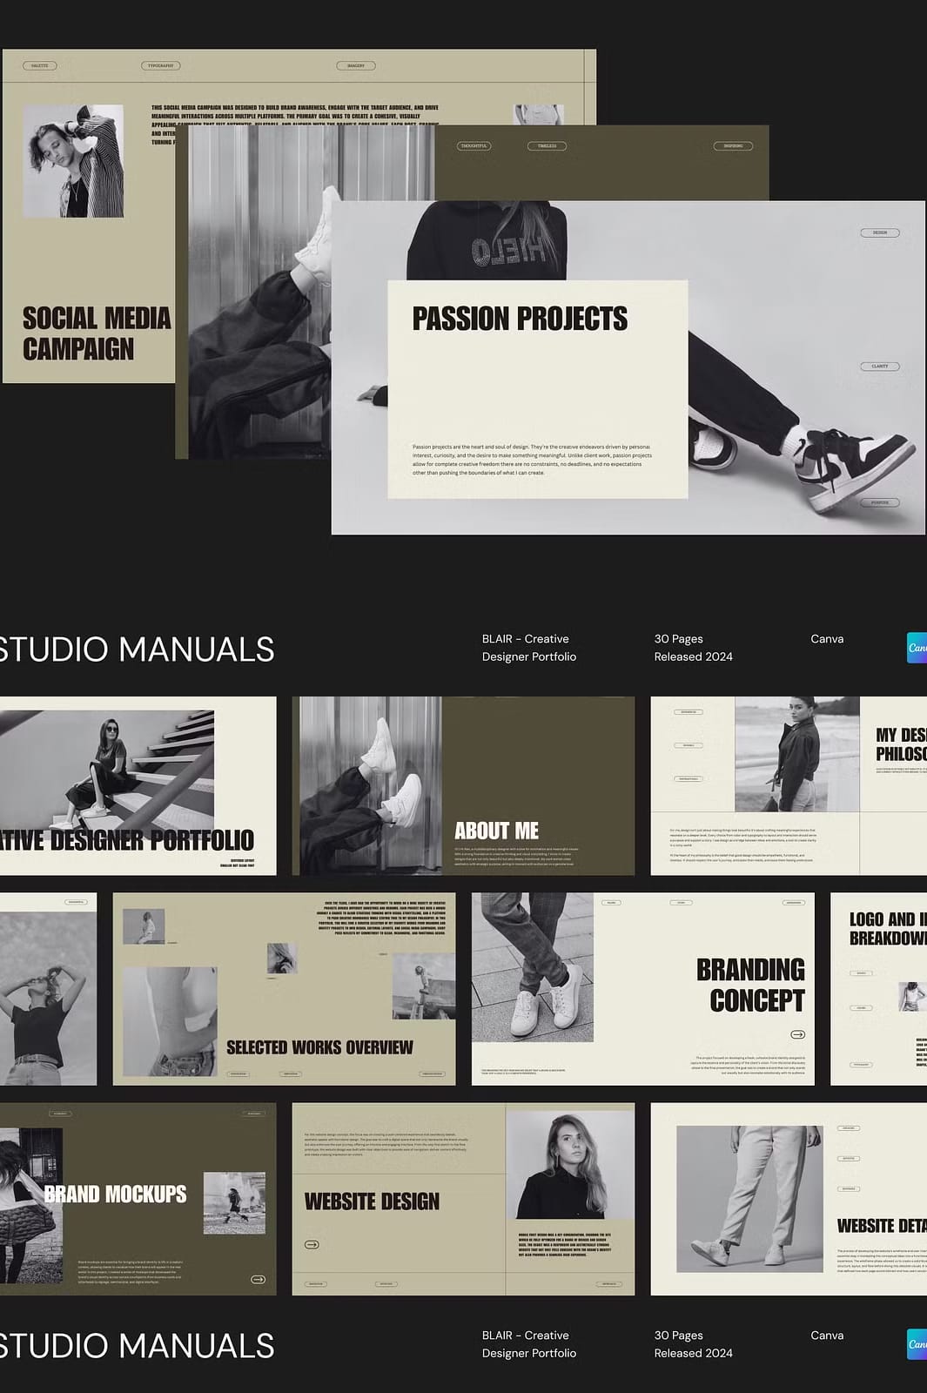Click the Inspiring pill tag
The height and width of the screenshot is (1393, 927).
point(733,145)
